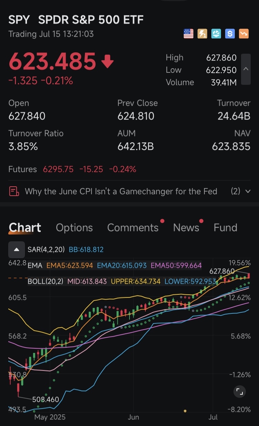This screenshot has width=259, height=426.
Task: Tap the change value -1.325 -0.21%
Action: coord(41,81)
